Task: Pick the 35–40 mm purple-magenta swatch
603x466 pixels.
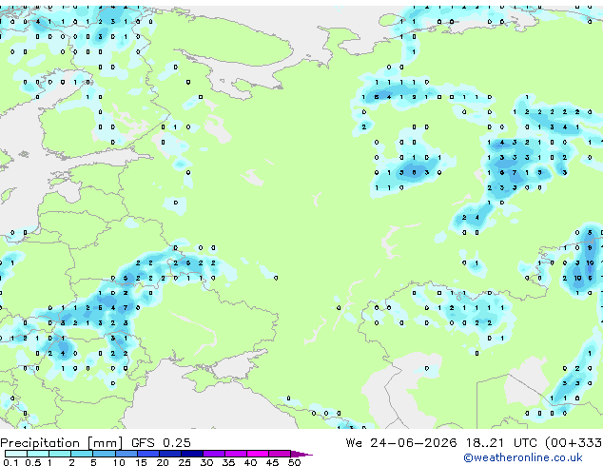Action: [236, 454]
